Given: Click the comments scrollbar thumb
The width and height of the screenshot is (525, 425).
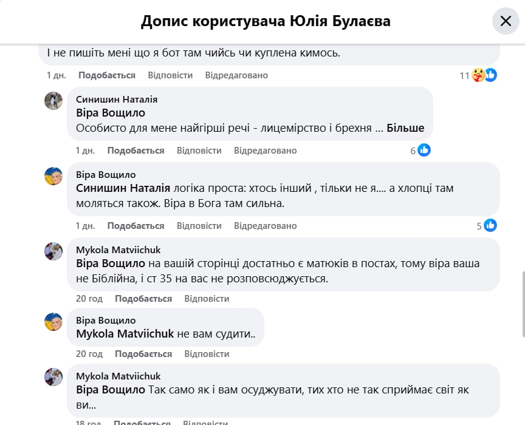Looking at the screenshot, I should coord(523,304).
